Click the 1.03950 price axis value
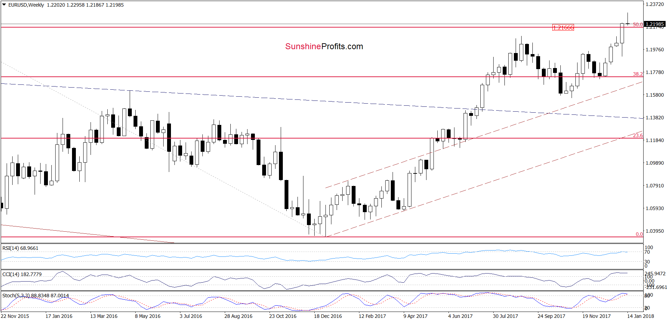The image size is (667, 321). (654, 231)
